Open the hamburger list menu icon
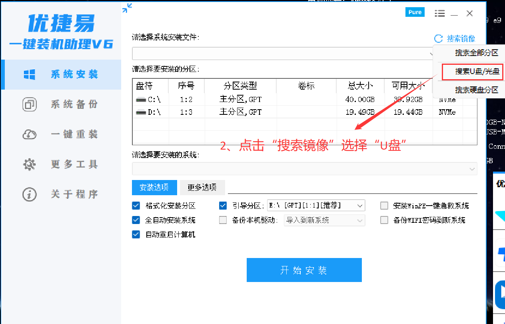 (440, 13)
